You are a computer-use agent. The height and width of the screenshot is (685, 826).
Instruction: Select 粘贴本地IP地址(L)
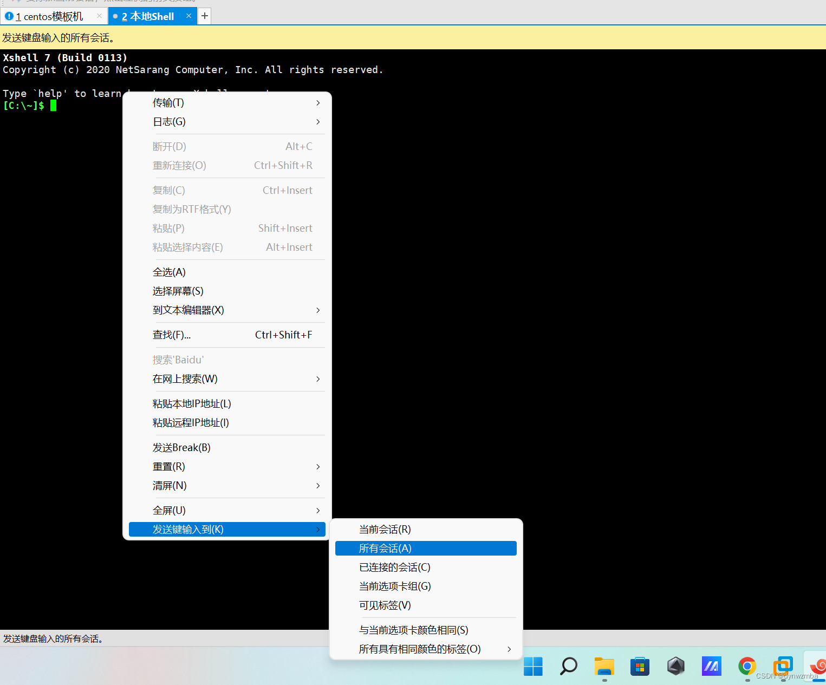(x=227, y=404)
